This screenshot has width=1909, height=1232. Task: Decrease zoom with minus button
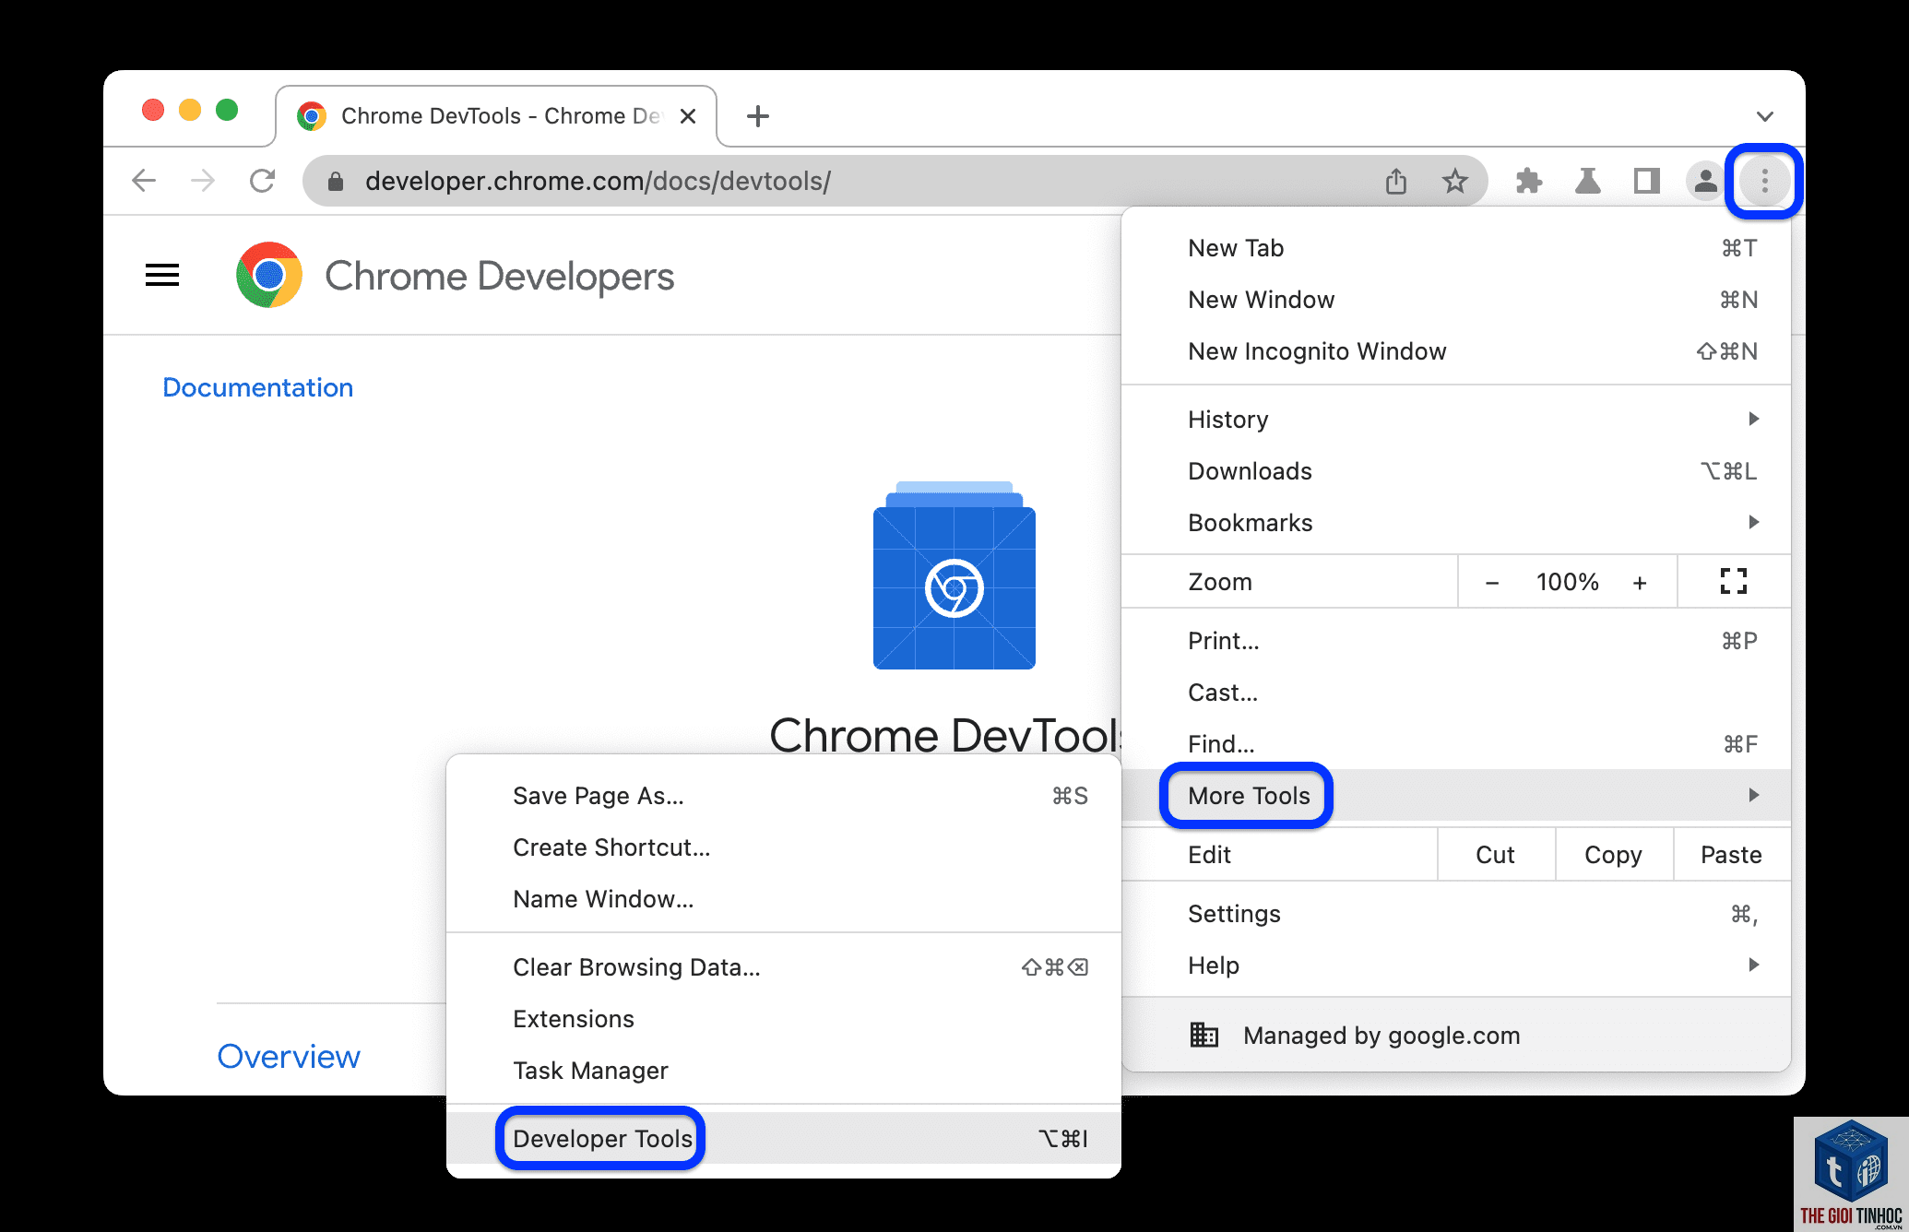(1492, 583)
